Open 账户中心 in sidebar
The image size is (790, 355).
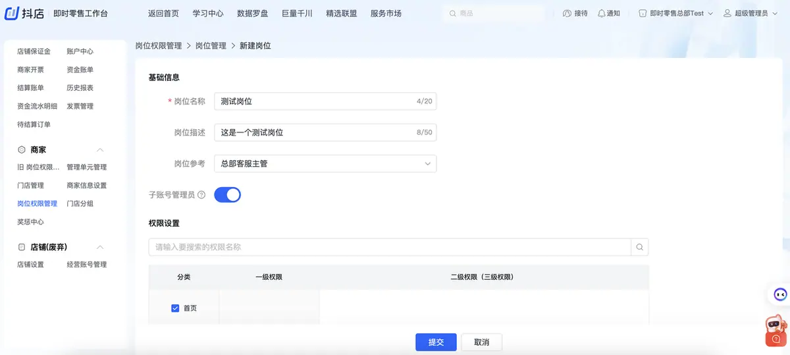80,51
